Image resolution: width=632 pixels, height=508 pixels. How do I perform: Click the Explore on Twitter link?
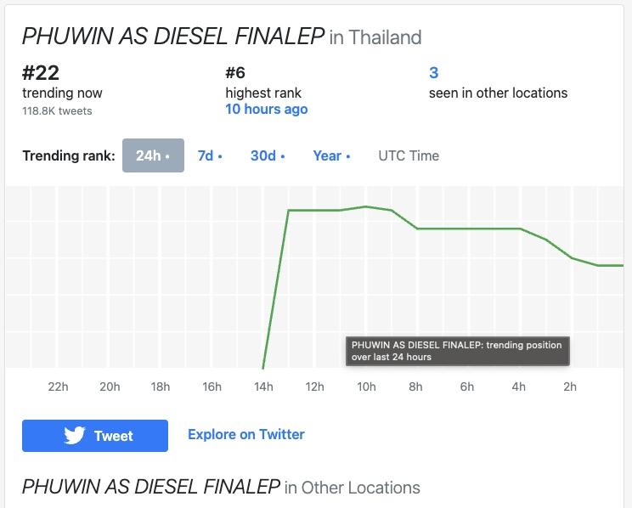coord(245,434)
